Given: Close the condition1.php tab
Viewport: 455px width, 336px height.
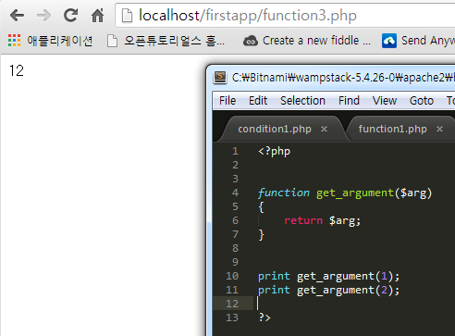Looking at the screenshot, I should coord(324,130).
